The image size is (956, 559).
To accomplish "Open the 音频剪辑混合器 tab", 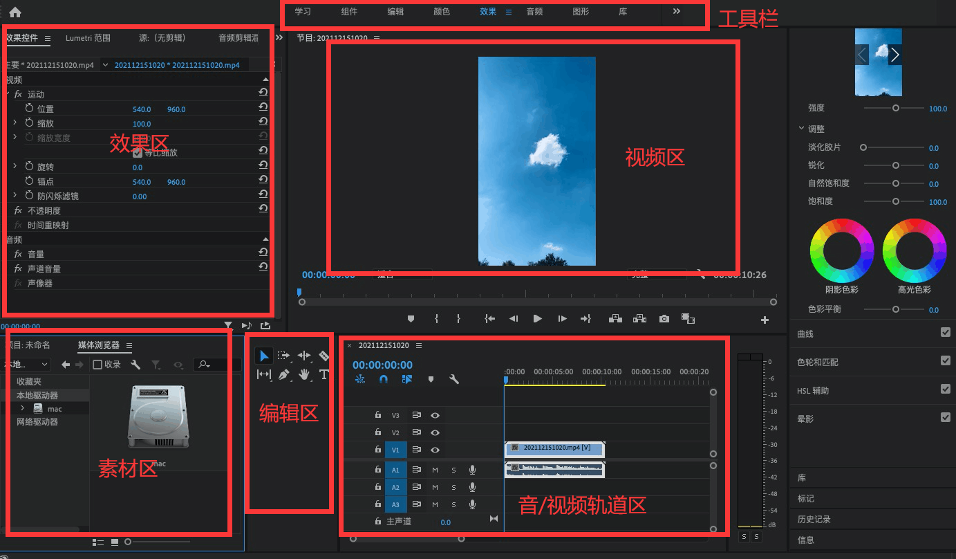I will [238, 38].
